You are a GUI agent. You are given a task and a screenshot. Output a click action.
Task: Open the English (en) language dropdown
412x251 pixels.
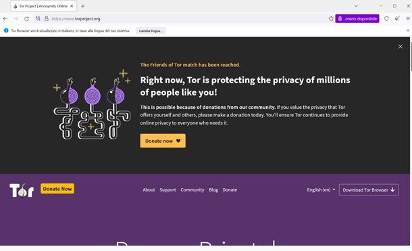(x=321, y=189)
